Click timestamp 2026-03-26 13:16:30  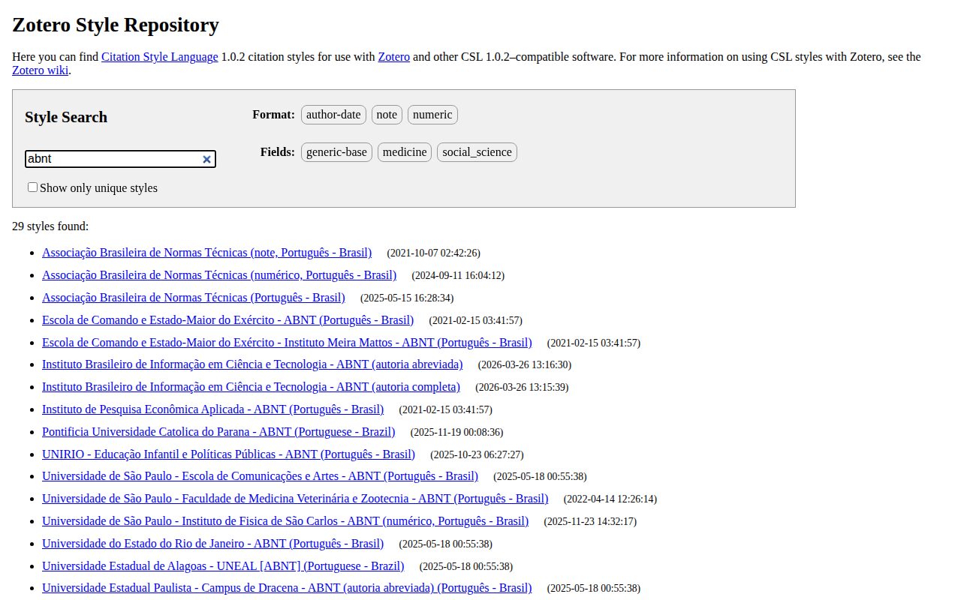coord(525,365)
